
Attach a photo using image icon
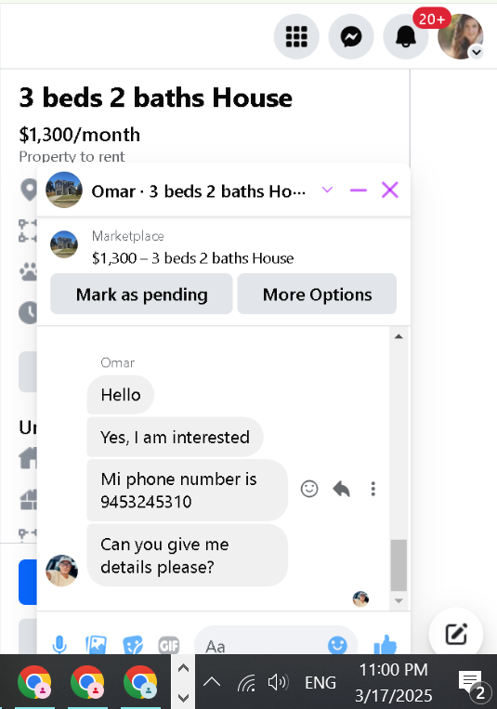click(x=96, y=644)
